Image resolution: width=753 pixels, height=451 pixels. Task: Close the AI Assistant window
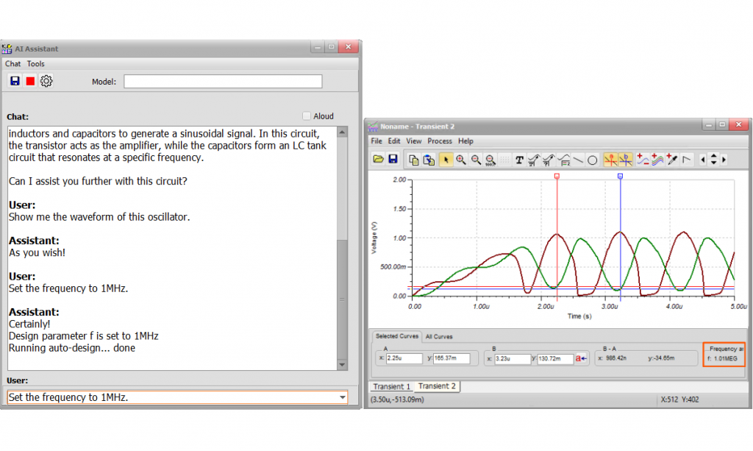[348, 46]
